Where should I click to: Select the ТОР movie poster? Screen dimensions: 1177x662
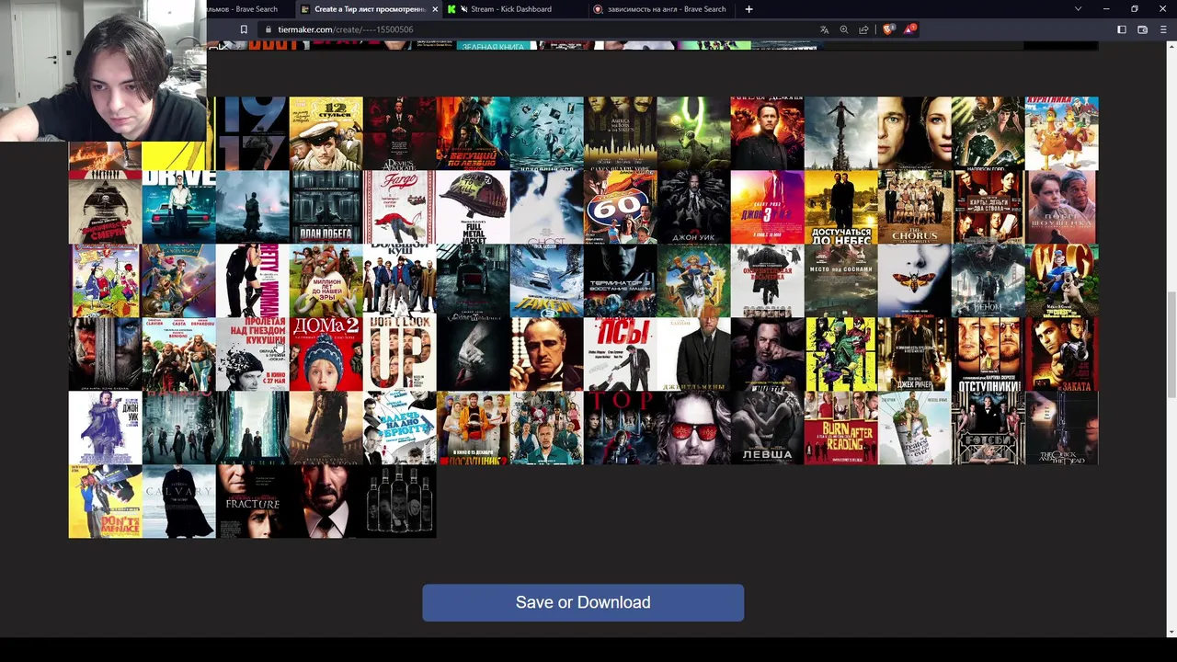[x=620, y=428]
